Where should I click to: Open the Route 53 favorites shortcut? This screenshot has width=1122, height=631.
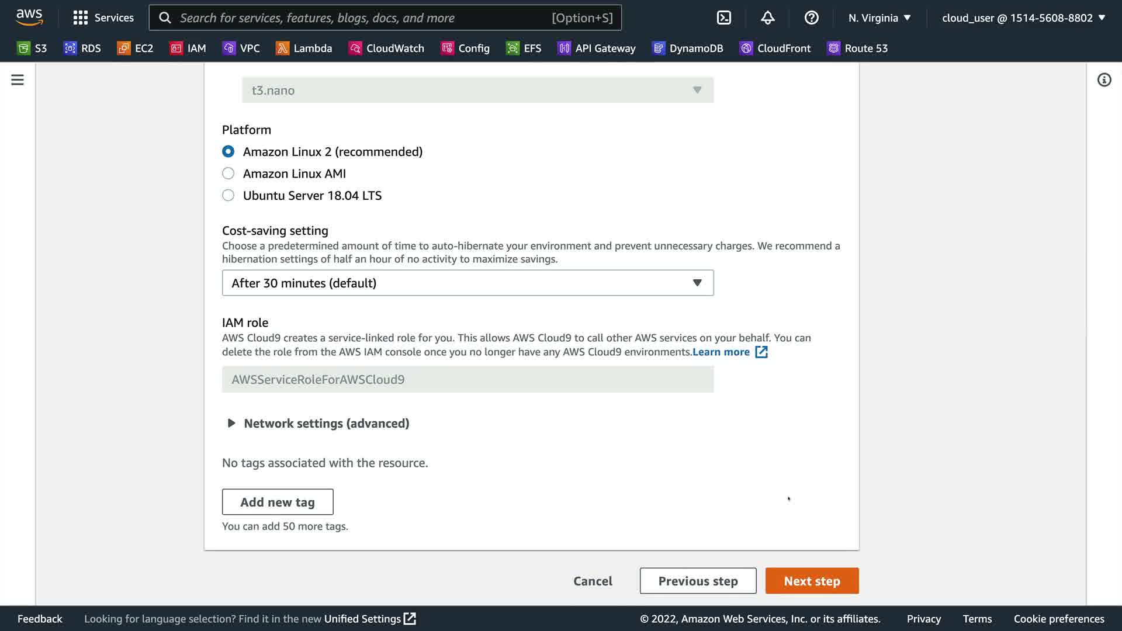(x=857, y=48)
